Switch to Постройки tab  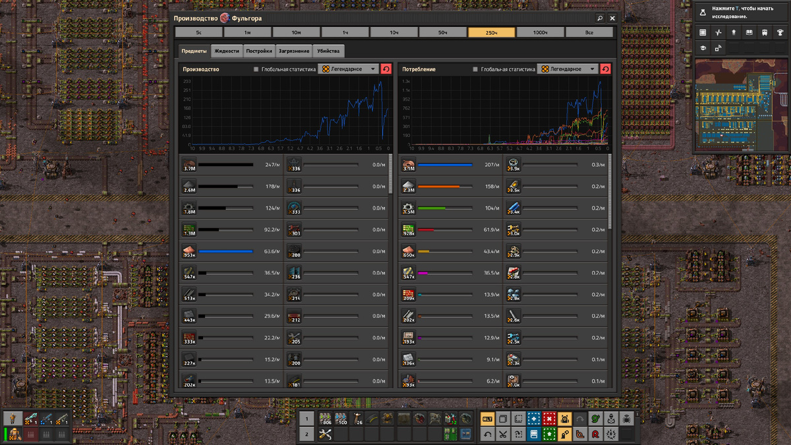259,51
